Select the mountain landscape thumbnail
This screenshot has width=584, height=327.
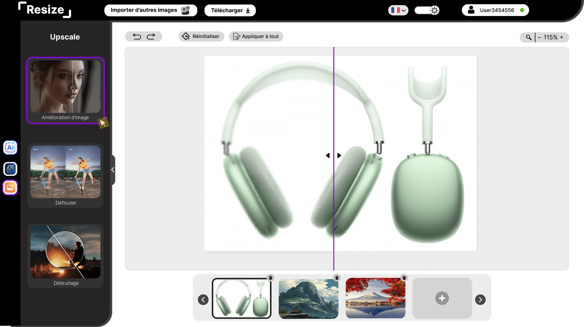point(308,298)
